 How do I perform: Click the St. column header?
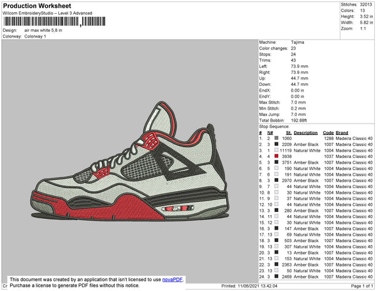pyautogui.click(x=289, y=133)
